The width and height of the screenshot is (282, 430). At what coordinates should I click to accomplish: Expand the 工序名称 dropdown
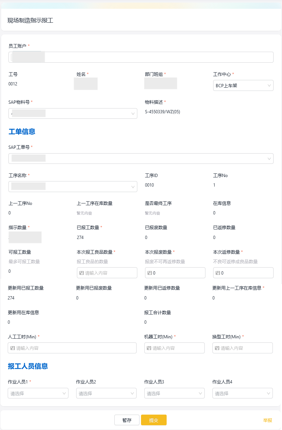tap(73, 187)
